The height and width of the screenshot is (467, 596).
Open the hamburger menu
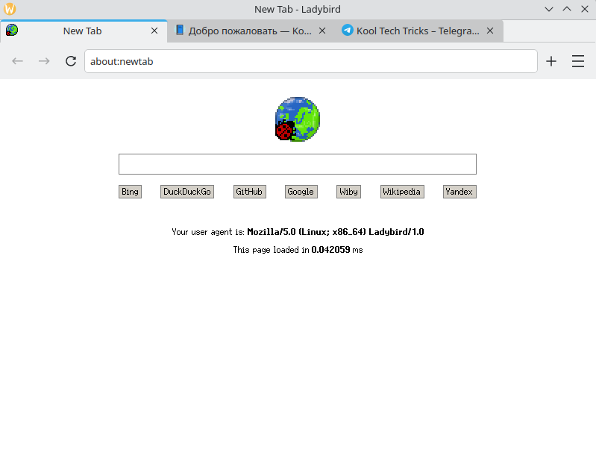pos(578,61)
